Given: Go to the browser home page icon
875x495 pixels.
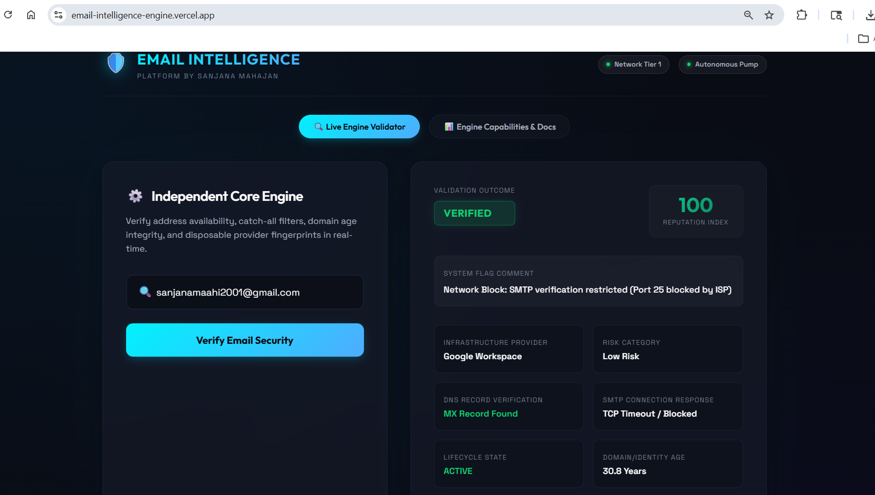Looking at the screenshot, I should tap(31, 15).
